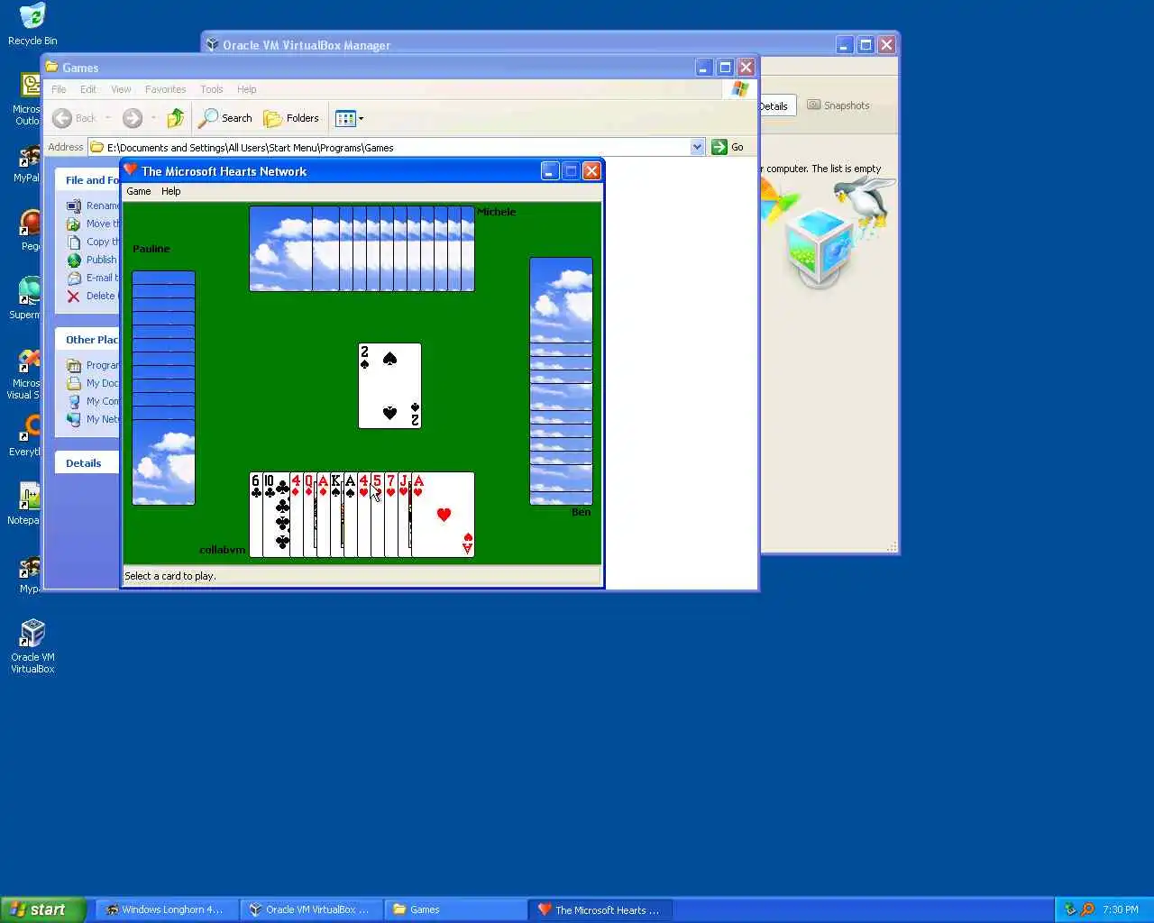The width and height of the screenshot is (1154, 923).
Task: Click Delete task in side pane
Action: point(92,296)
